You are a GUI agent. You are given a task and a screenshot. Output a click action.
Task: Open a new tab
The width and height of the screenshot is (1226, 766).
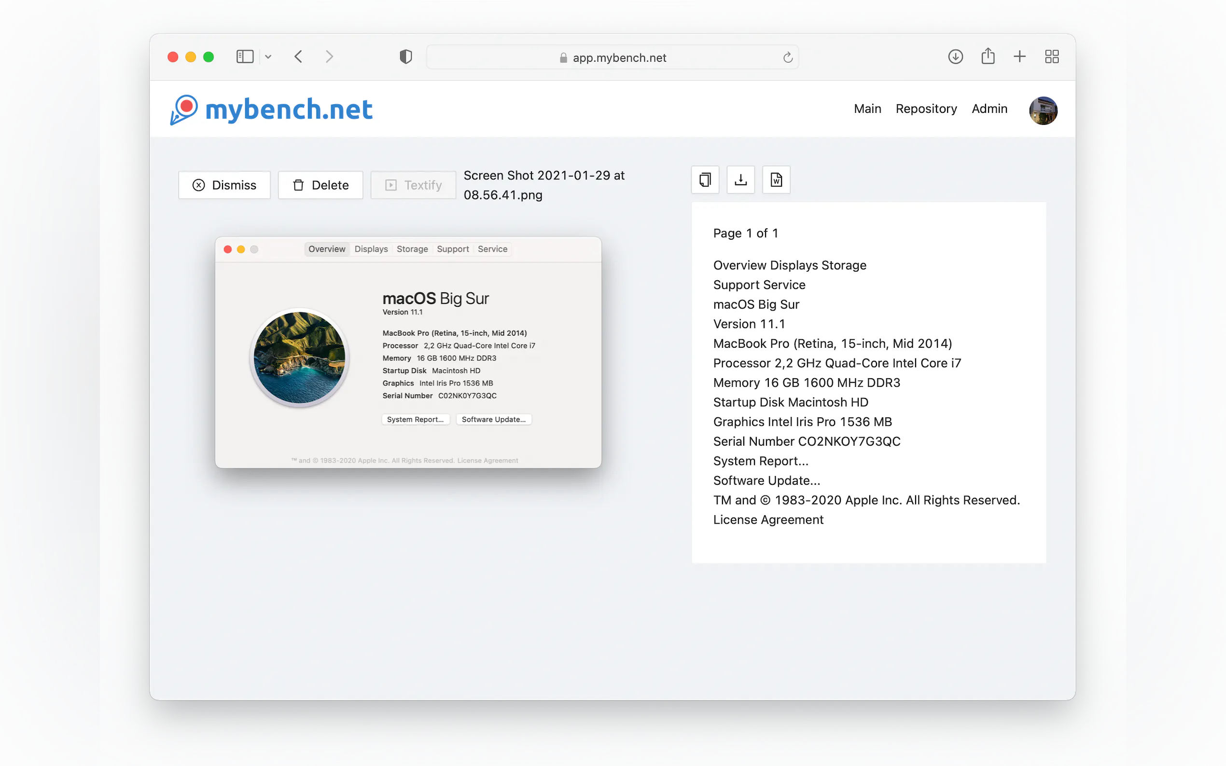1020,57
